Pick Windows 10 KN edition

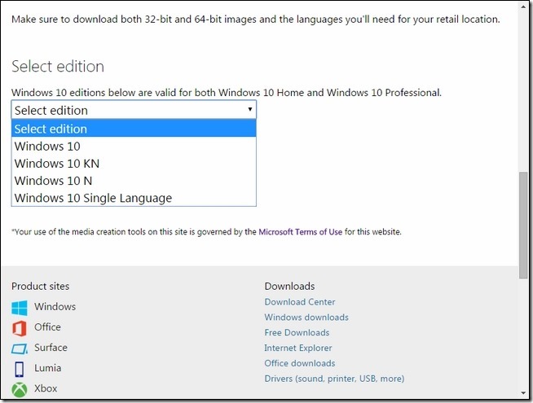[x=134, y=164]
